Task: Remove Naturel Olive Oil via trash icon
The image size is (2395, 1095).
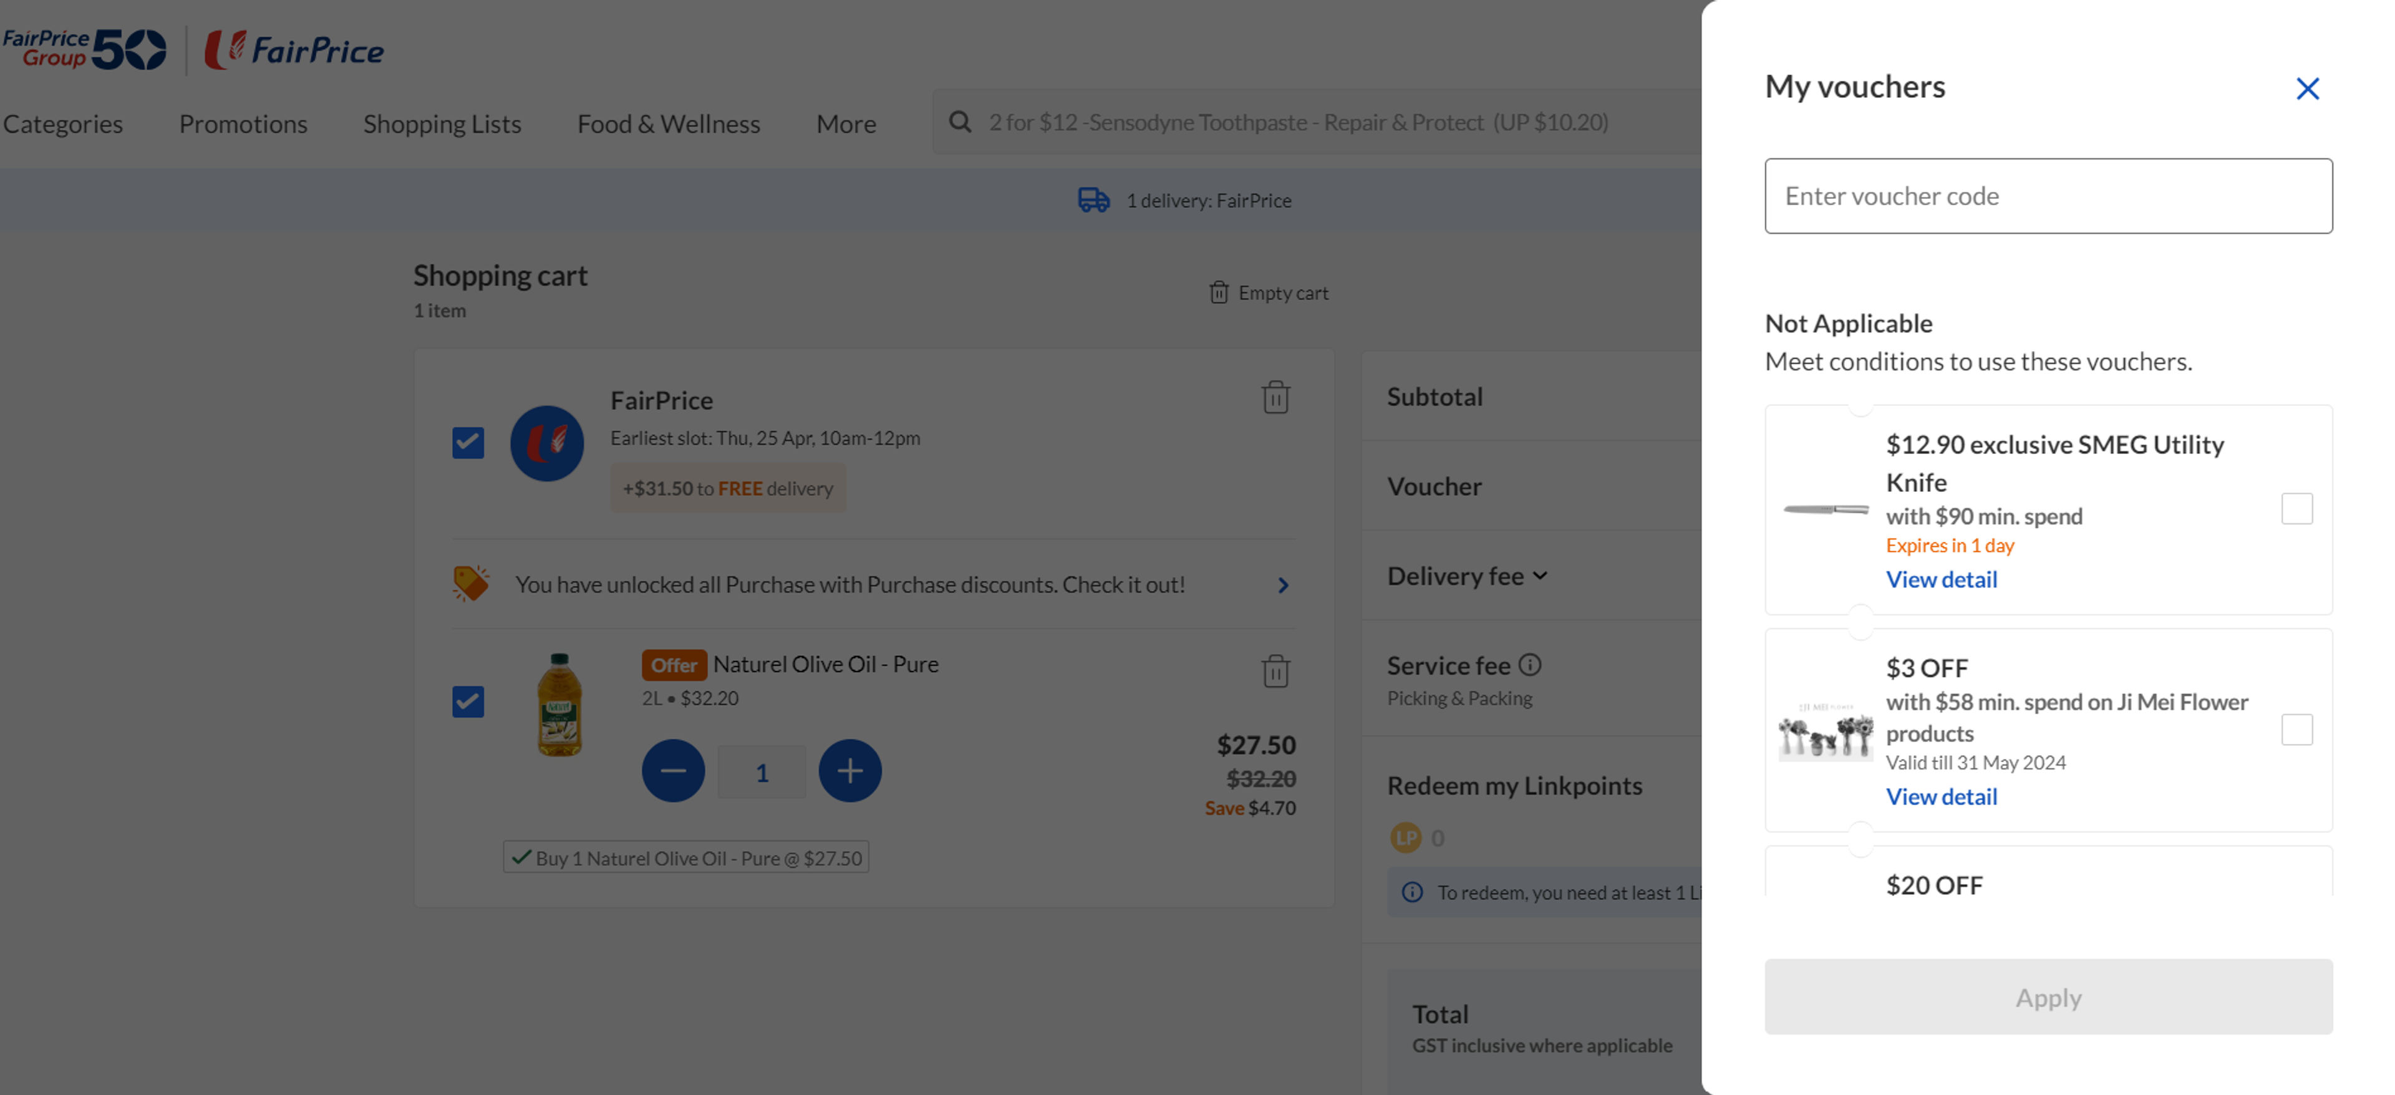Action: click(x=1275, y=670)
